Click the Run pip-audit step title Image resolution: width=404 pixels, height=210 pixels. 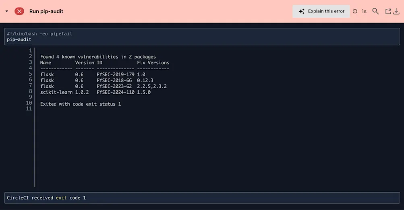click(46, 11)
